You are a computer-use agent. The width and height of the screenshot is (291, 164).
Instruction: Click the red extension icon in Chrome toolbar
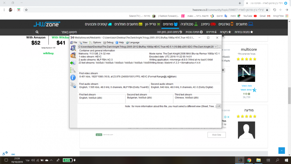tap(19, 10)
